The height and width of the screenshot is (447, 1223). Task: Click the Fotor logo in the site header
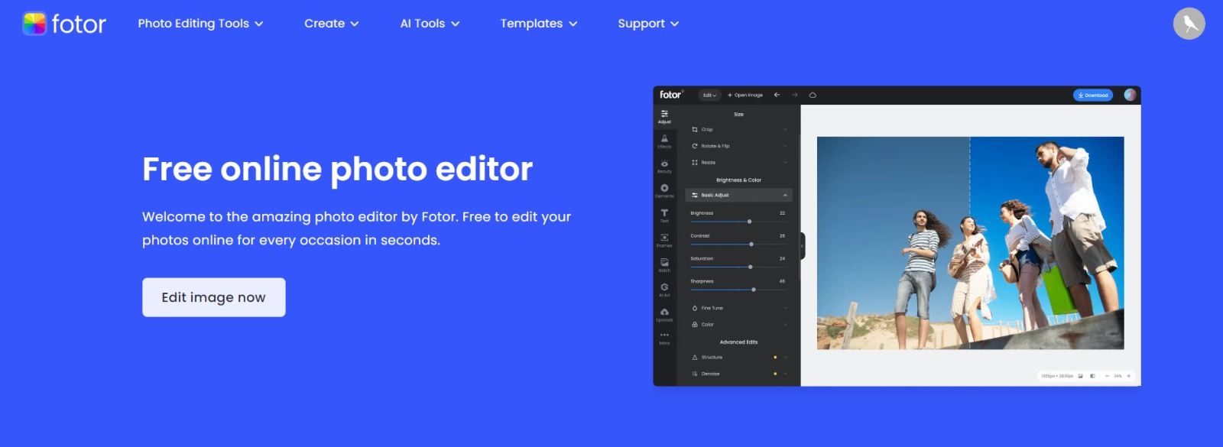pyautogui.click(x=64, y=24)
